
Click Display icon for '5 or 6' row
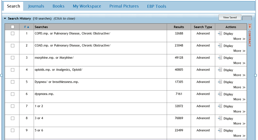220,130
